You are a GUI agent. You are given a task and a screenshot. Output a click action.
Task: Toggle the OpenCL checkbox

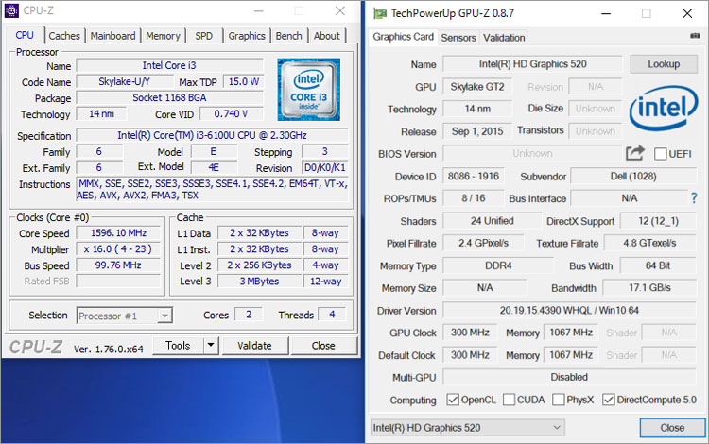[453, 400]
